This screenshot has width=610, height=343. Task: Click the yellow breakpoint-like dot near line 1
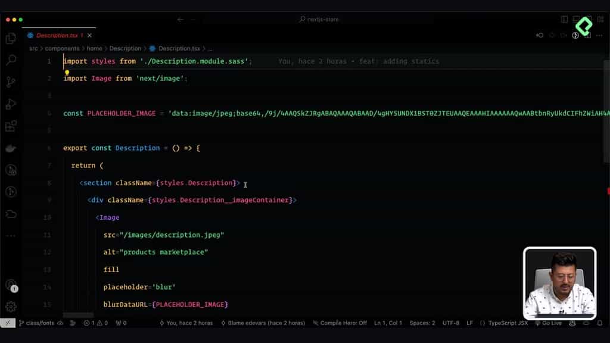(x=67, y=72)
